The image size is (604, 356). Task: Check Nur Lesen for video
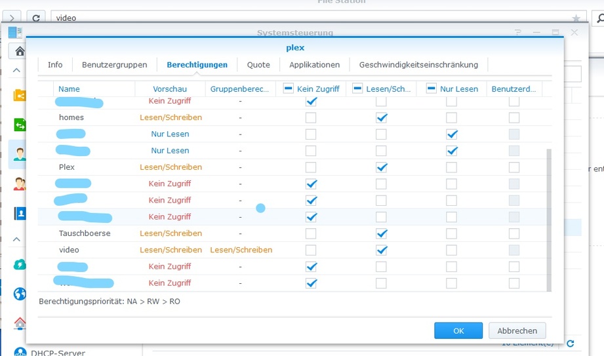(451, 250)
